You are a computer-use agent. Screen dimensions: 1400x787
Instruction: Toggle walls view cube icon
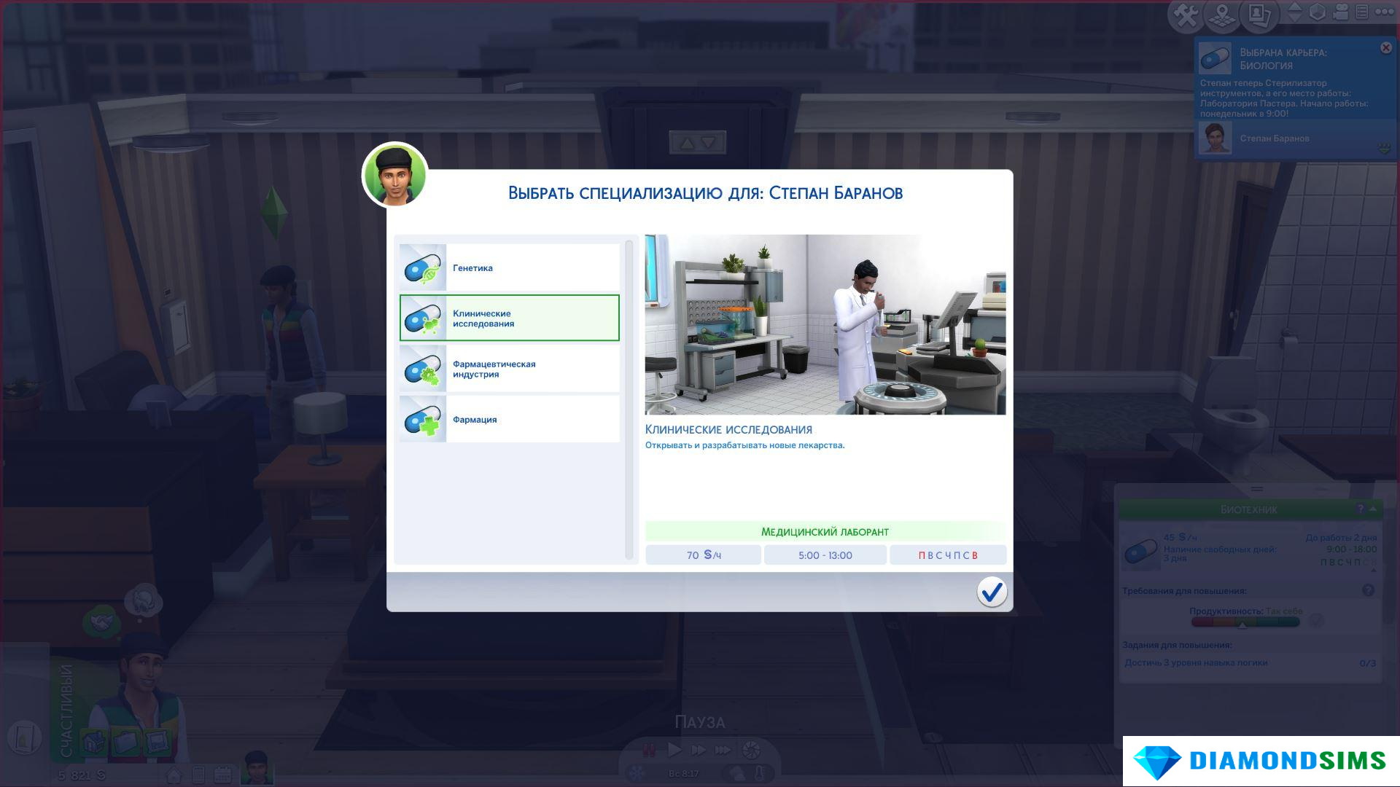[x=1317, y=12]
